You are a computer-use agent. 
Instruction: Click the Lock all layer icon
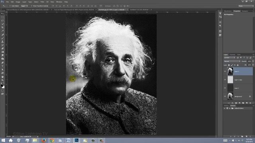(x=237, y=65)
